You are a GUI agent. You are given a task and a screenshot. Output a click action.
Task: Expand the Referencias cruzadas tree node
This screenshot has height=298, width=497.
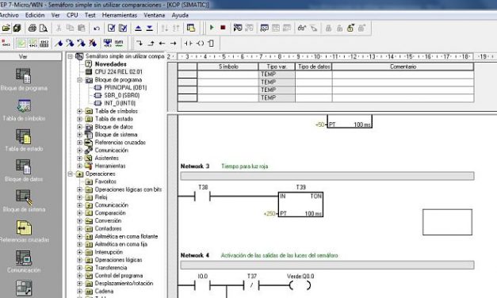tap(79, 143)
